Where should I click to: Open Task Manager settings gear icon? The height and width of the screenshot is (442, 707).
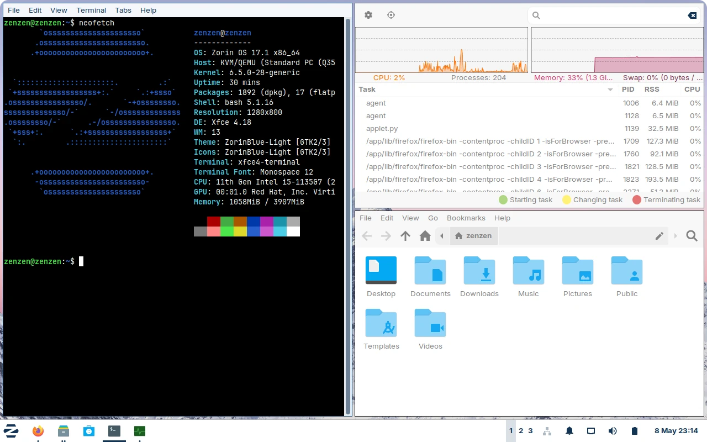click(x=368, y=15)
